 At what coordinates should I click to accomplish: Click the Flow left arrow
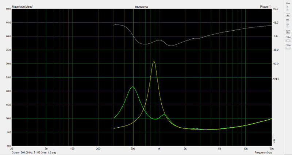point(287,48)
